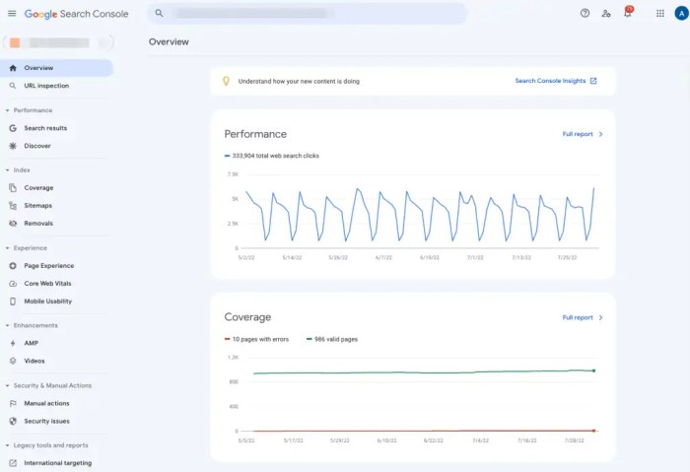Open the Help question mark icon
690x472 pixels.
point(585,13)
